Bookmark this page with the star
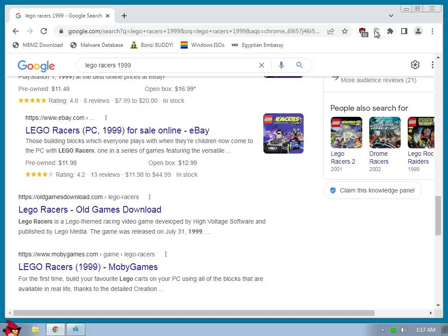Image resolution: width=448 pixels, height=336 pixels. point(345,31)
